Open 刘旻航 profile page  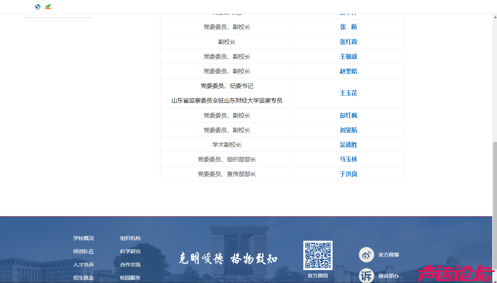[348, 130]
